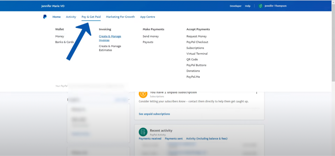Click See unpaid subscriptions link
335x156 pixels.
pos(154,114)
